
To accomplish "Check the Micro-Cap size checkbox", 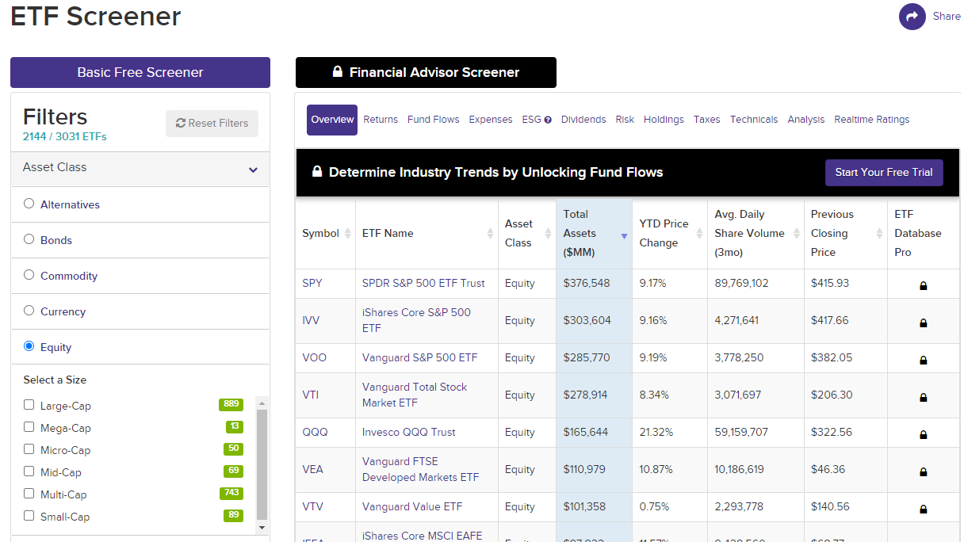I will pos(29,449).
